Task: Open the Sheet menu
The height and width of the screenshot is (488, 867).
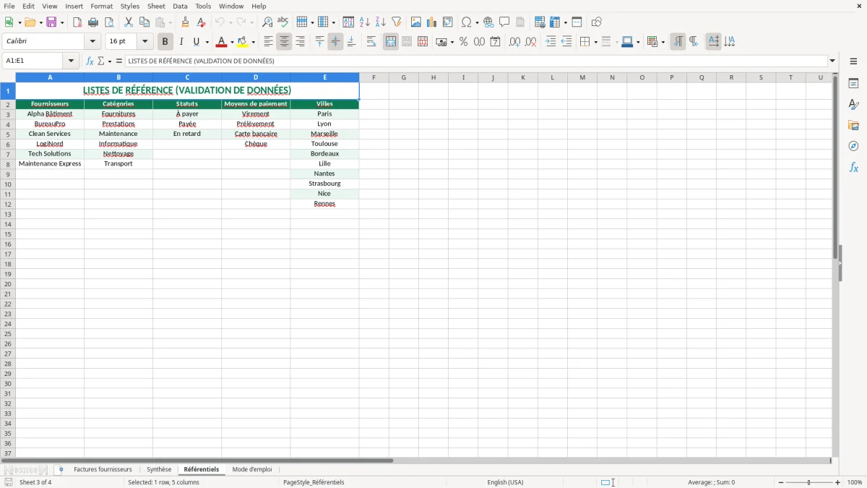Action: pos(156,6)
